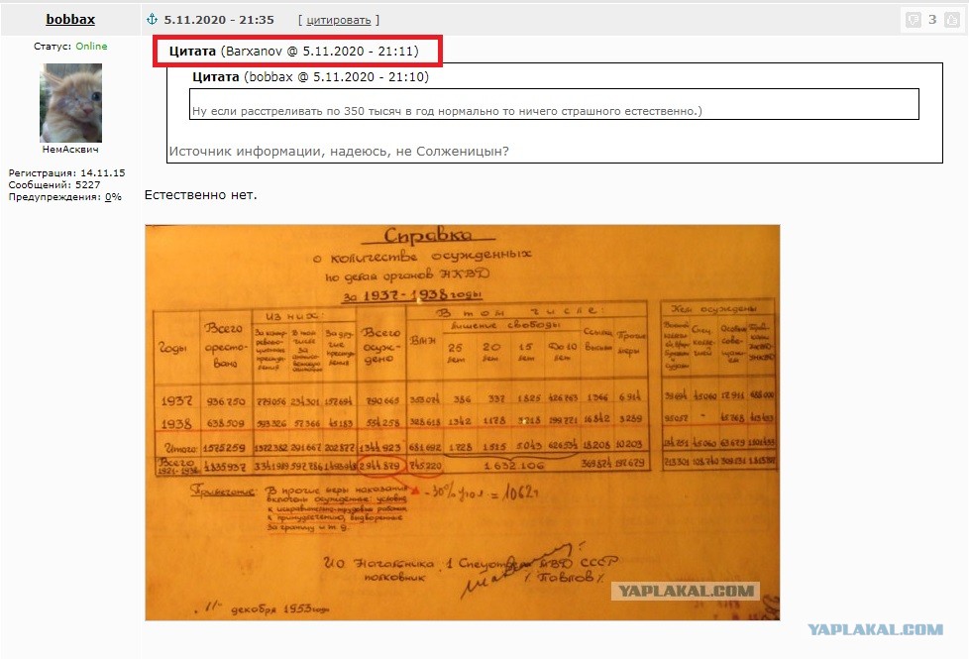
Task: Click the reply text 'Естественно нет.'
Action: (201, 195)
